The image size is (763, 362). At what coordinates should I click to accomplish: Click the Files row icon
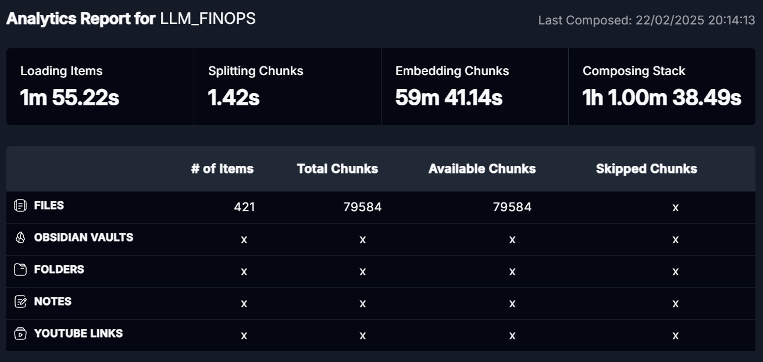point(20,205)
